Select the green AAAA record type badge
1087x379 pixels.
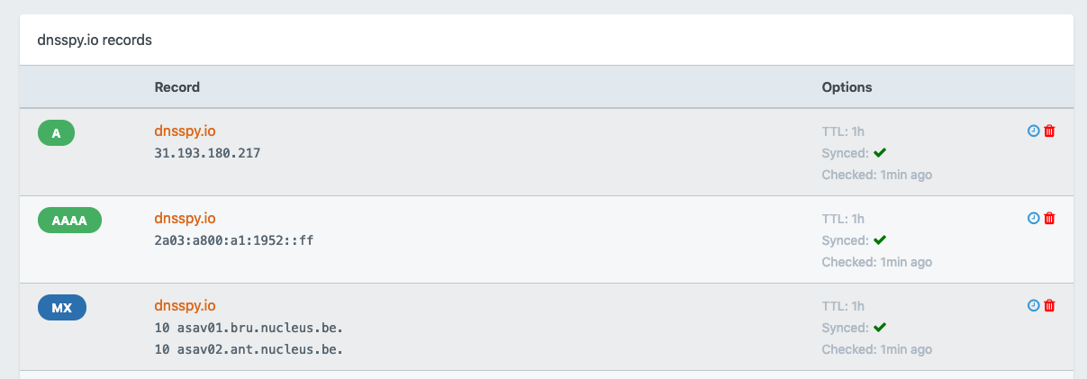[x=69, y=221]
